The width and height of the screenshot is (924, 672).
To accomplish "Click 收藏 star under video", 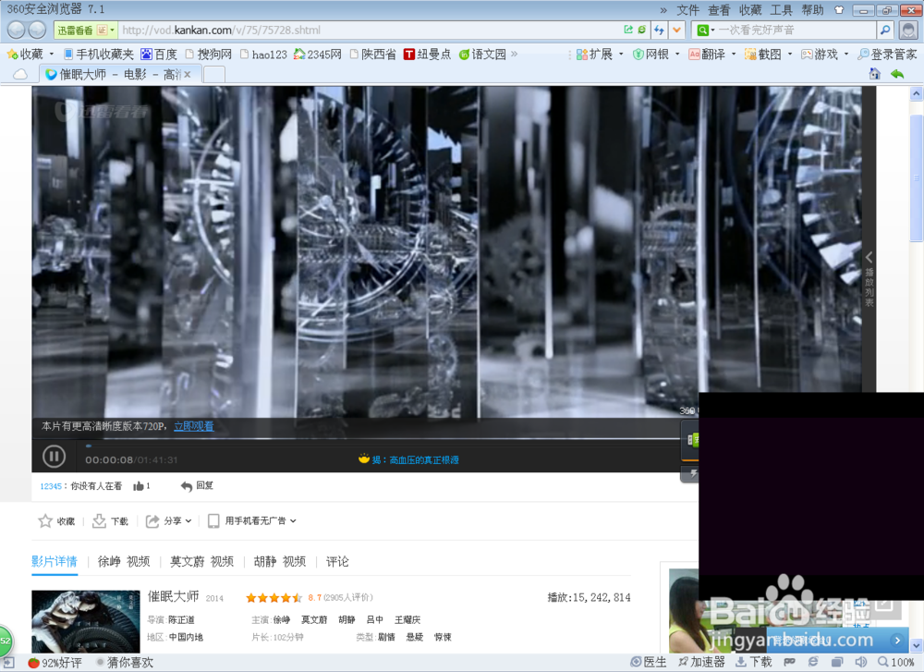I will pyautogui.click(x=56, y=521).
